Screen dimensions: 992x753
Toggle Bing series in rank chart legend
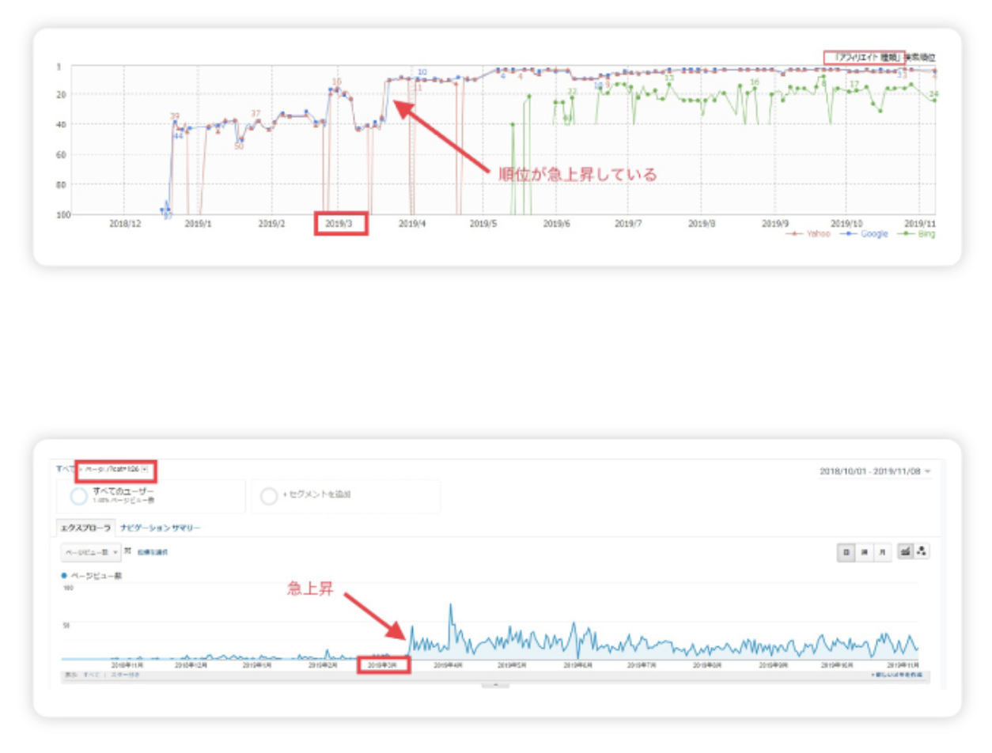coord(916,234)
